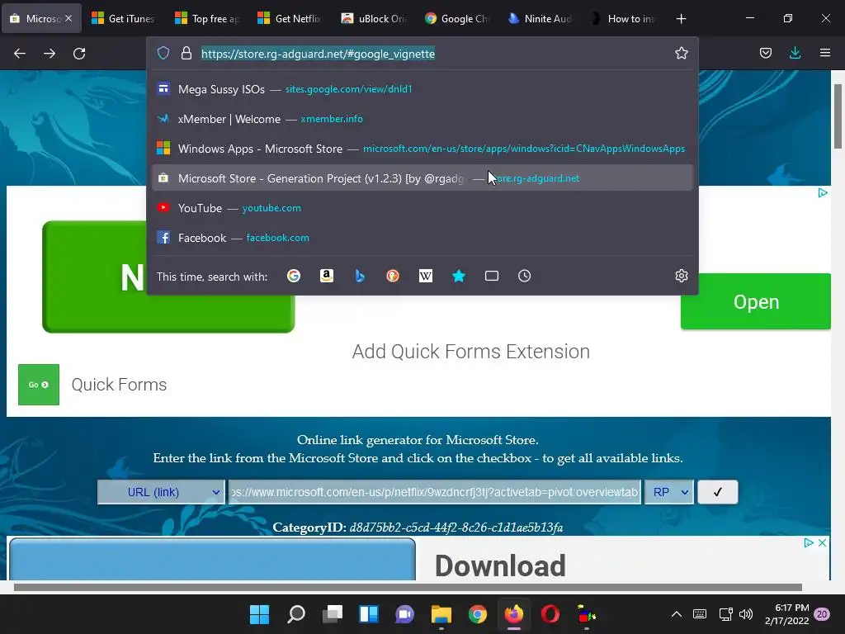Search history with the clock icon

[x=524, y=276]
